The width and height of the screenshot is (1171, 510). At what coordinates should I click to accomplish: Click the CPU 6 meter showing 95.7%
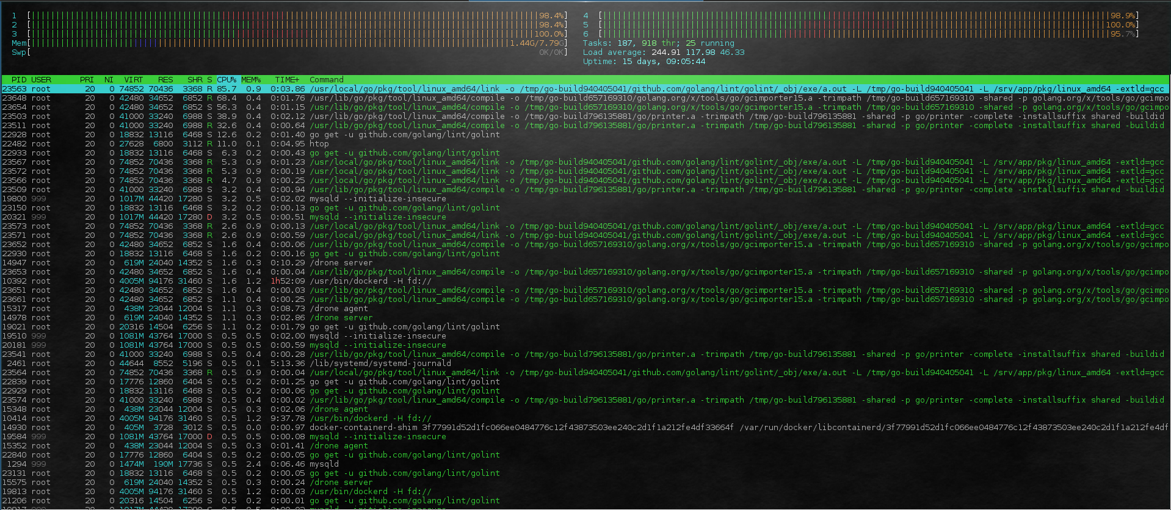point(861,34)
